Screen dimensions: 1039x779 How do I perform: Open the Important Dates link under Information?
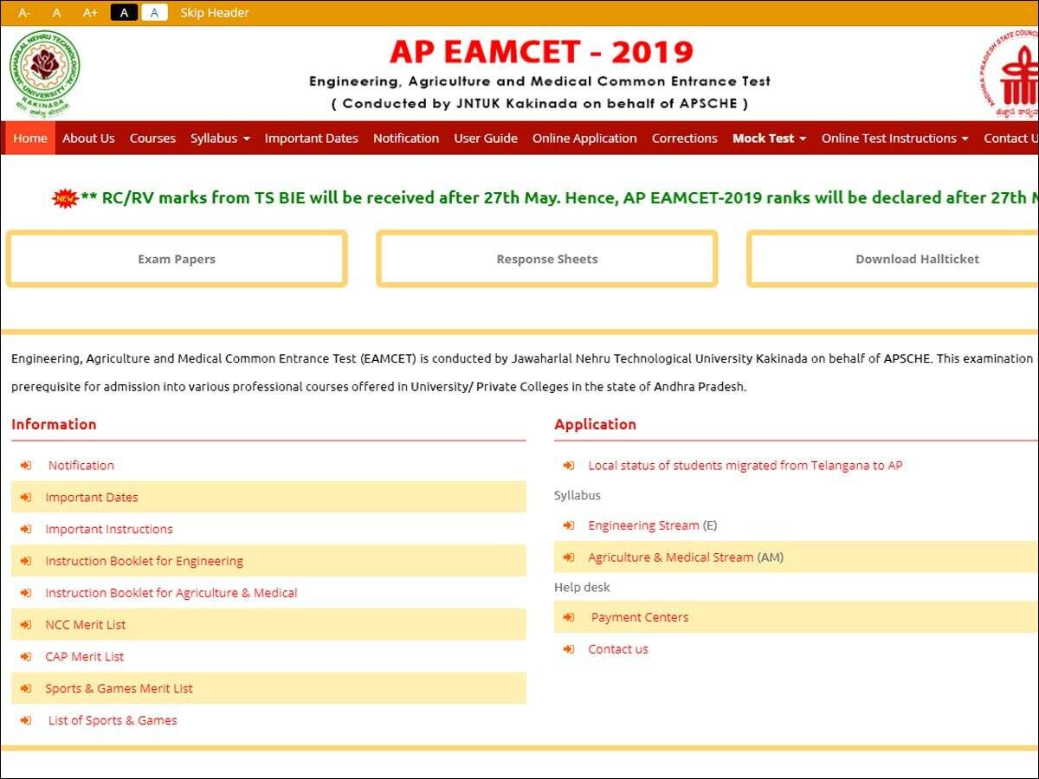(x=92, y=498)
